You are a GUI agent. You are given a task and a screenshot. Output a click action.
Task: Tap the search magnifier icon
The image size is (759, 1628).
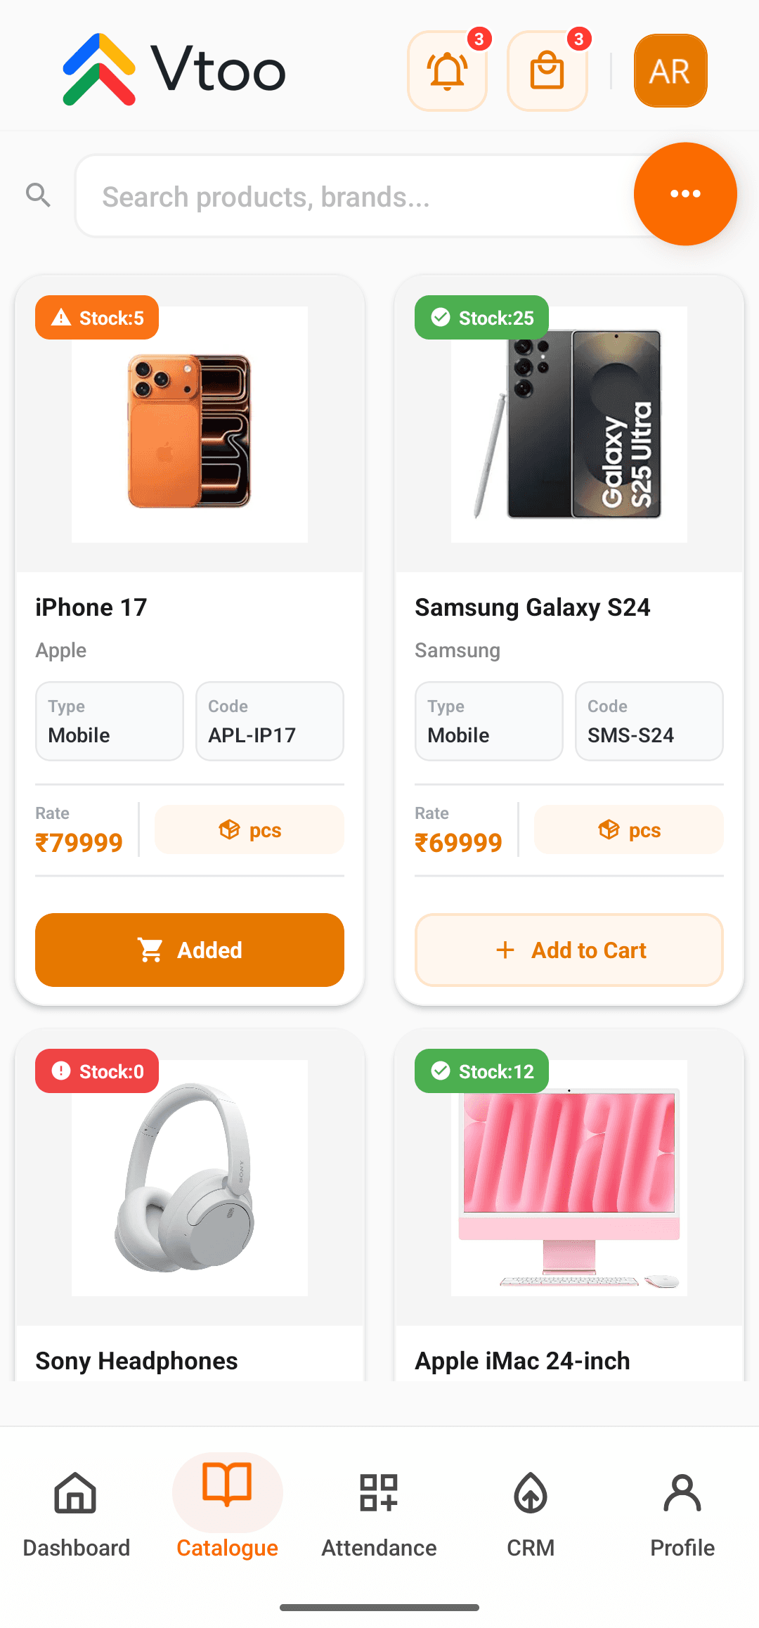pyautogui.click(x=39, y=195)
